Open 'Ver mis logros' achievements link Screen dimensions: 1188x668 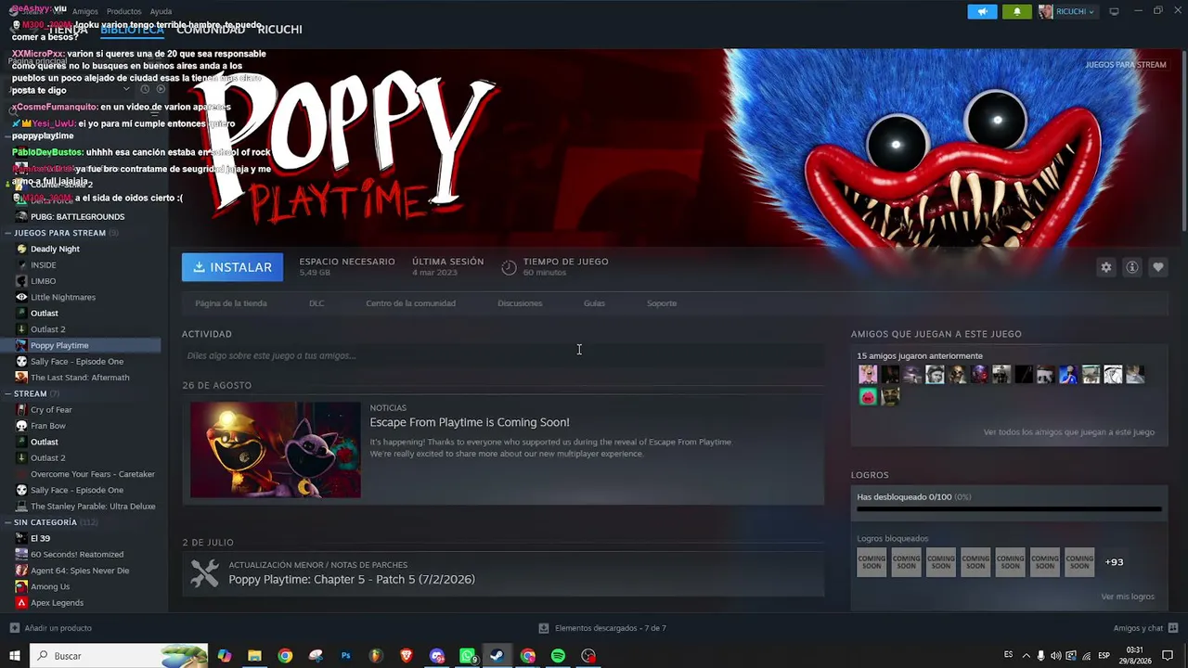click(x=1128, y=597)
